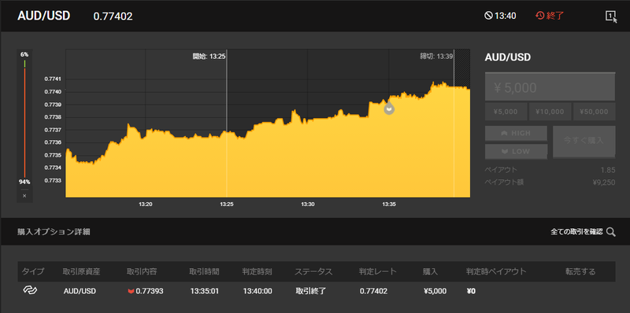Close the sentiment bar with x
630x313 pixels.
[24, 196]
